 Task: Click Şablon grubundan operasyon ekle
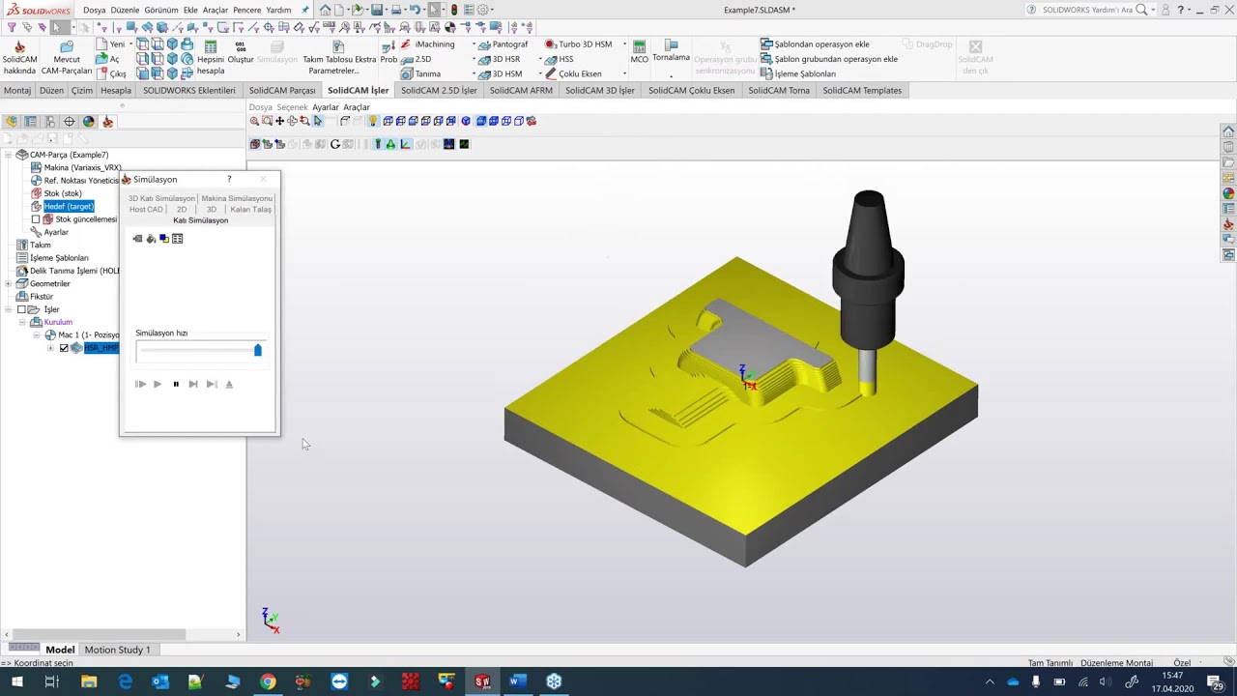[829, 59]
